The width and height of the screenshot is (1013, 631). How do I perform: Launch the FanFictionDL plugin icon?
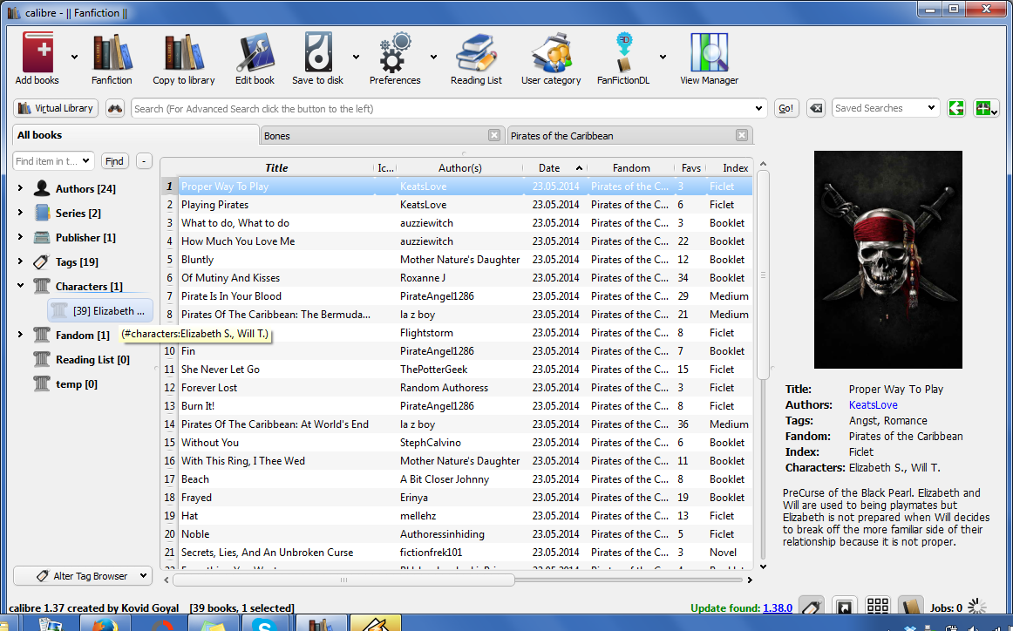623,53
